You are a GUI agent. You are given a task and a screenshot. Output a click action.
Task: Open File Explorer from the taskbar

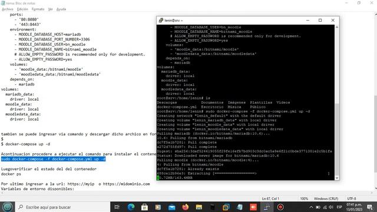199,207
